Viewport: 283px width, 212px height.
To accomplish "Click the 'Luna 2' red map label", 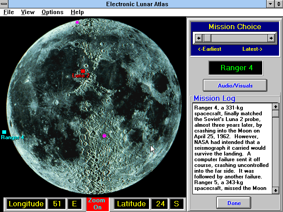I will 81,76.
